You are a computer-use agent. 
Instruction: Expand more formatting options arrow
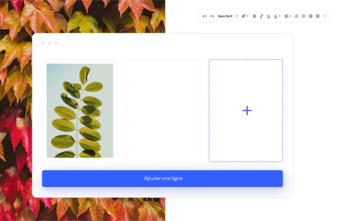(325, 16)
